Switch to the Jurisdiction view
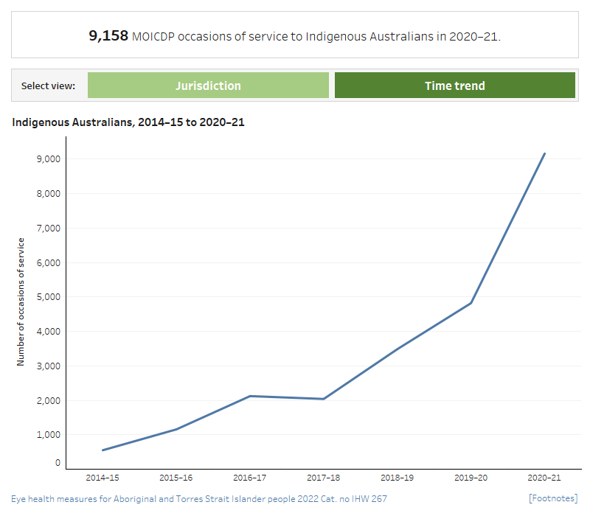This screenshot has width=590, height=516. [x=208, y=86]
